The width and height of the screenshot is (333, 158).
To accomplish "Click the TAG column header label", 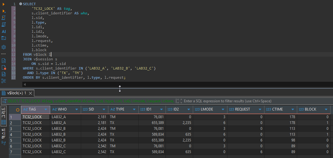I will 32,109.
